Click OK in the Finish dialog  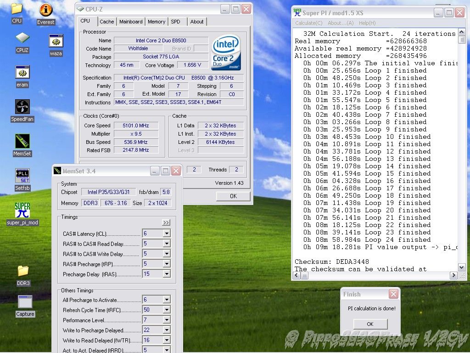370,324
